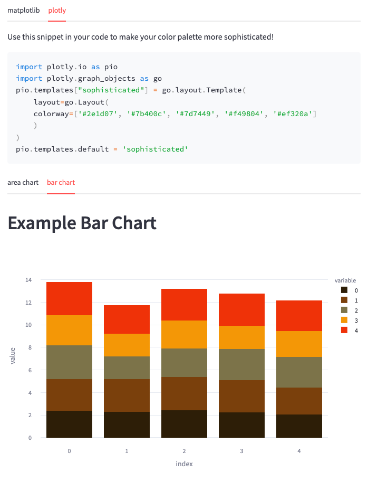Select the bar chart tab

[x=61, y=183]
